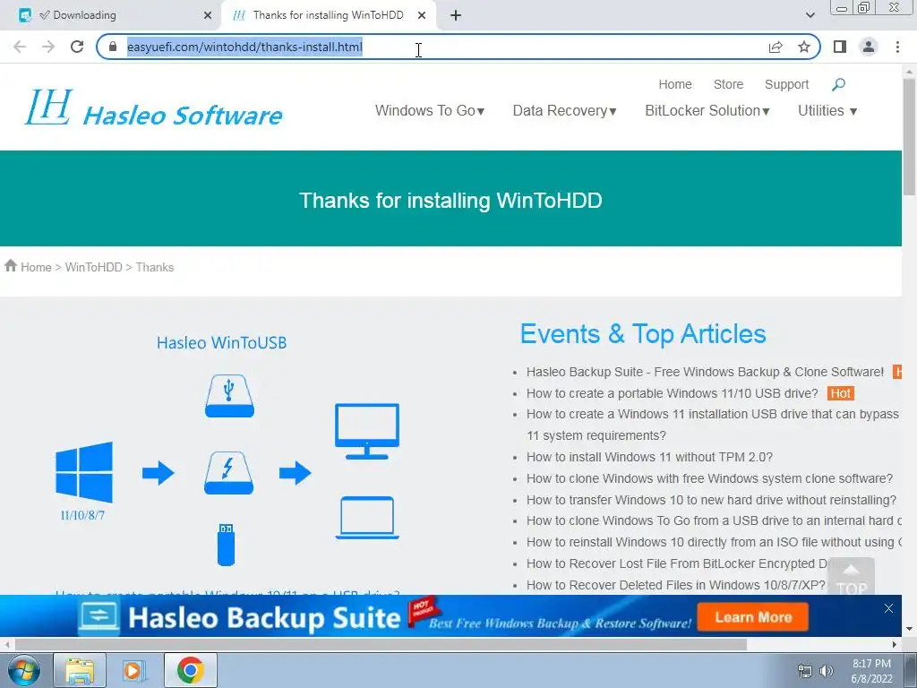Click the USB hard drive icon
The height and width of the screenshot is (688, 917).
click(229, 396)
